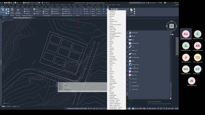Select the Pond tool in palette

(x=132, y=36)
